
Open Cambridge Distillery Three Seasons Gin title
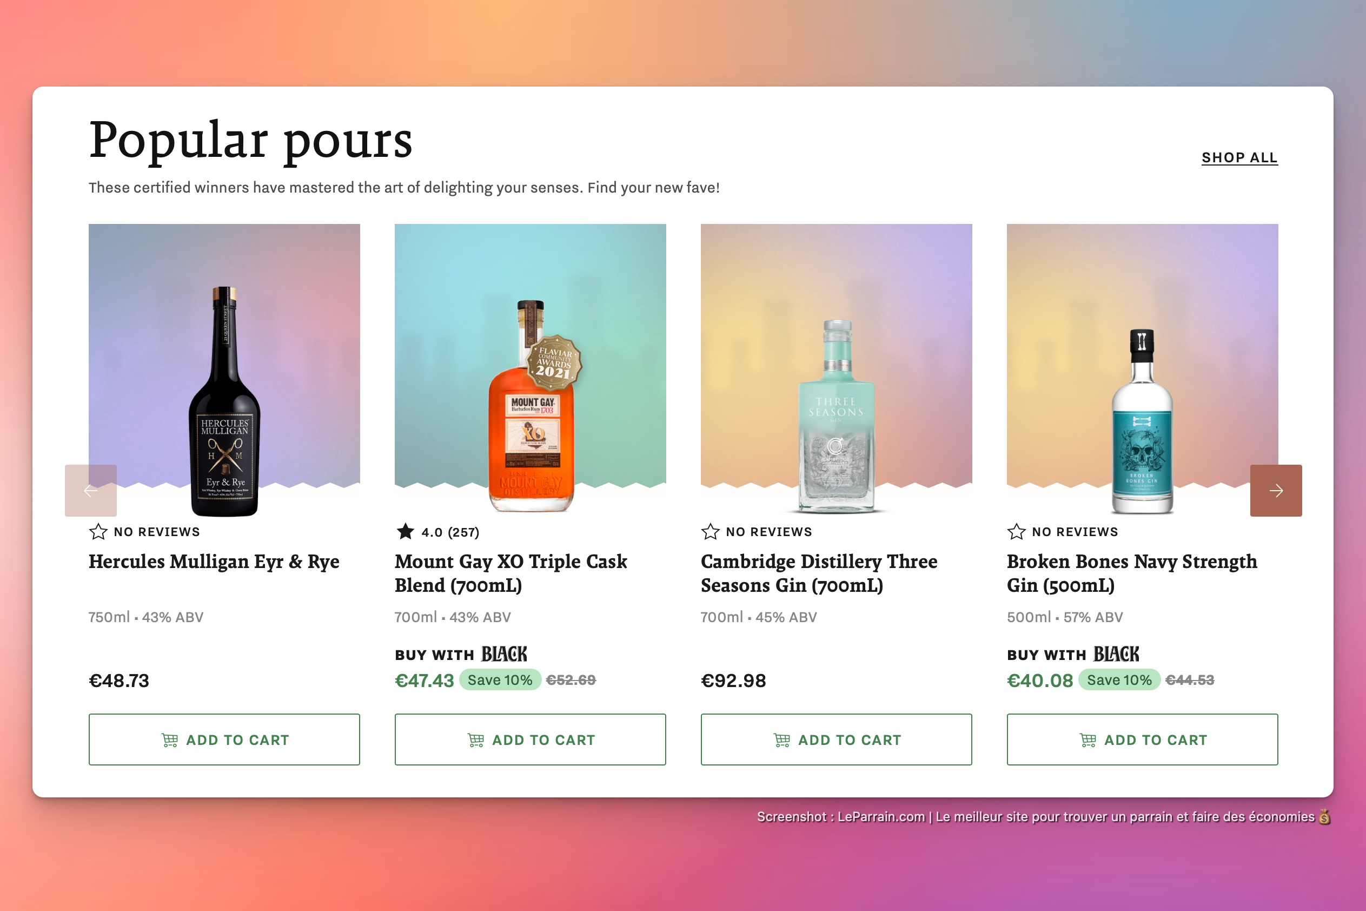(x=819, y=573)
